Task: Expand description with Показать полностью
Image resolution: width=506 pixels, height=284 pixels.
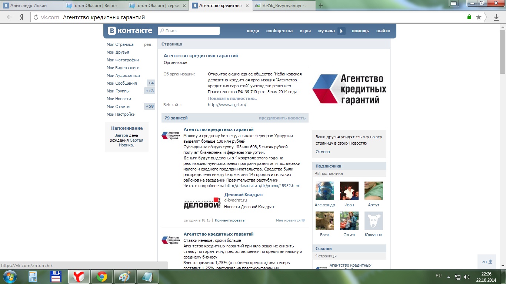Action: (232, 98)
